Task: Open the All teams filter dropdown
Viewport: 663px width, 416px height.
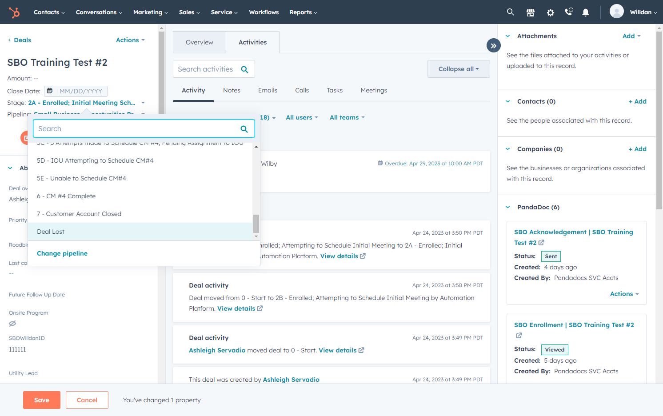Action: tap(347, 117)
